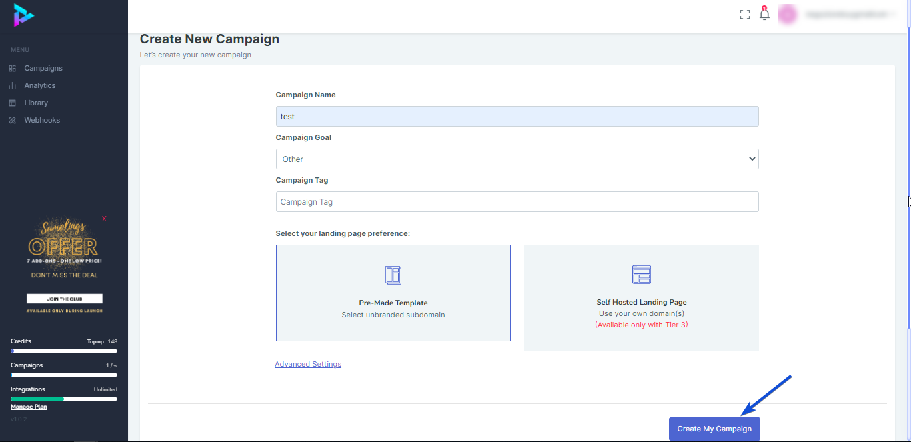The width and height of the screenshot is (911, 442).
Task: Click the 'Unlimited' integrations value
Action: point(105,389)
